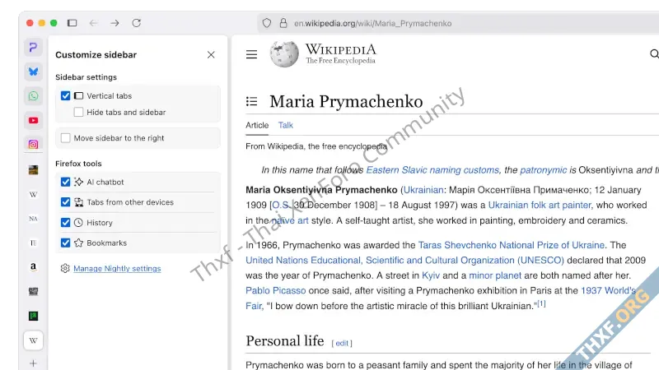Edit the Personal life section
Screen dimensions: 659x370
pos(342,343)
